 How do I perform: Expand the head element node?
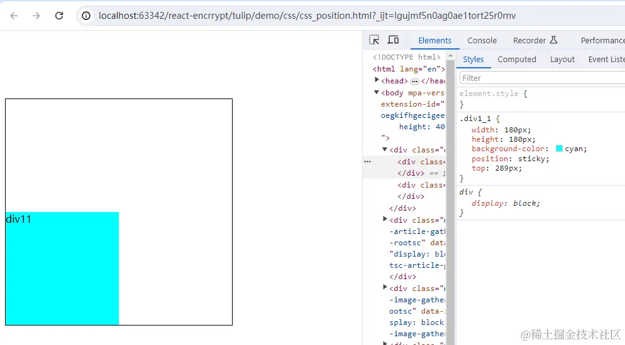[377, 80]
